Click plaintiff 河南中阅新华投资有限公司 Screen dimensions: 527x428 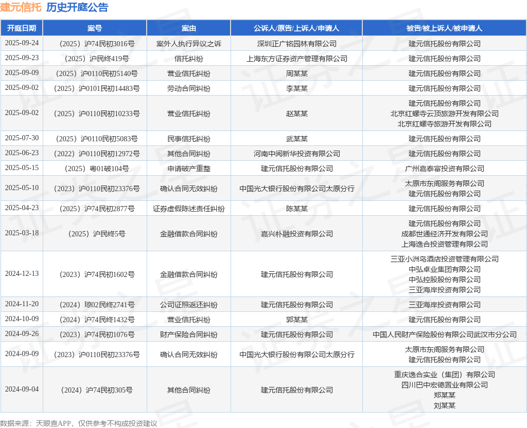(x=297, y=154)
